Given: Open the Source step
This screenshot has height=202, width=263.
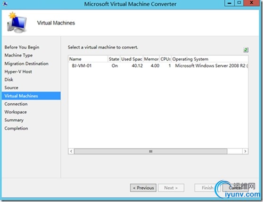Looking at the screenshot, I should pos(11,88).
